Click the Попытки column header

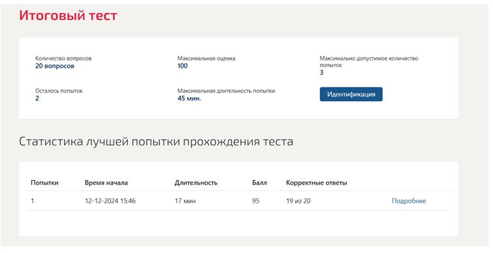click(44, 183)
